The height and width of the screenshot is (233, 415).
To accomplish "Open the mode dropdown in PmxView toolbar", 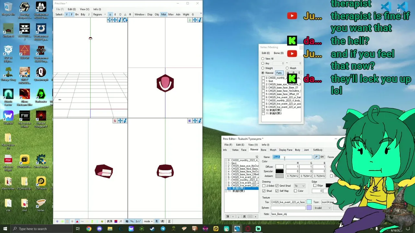I will (x=148, y=221).
